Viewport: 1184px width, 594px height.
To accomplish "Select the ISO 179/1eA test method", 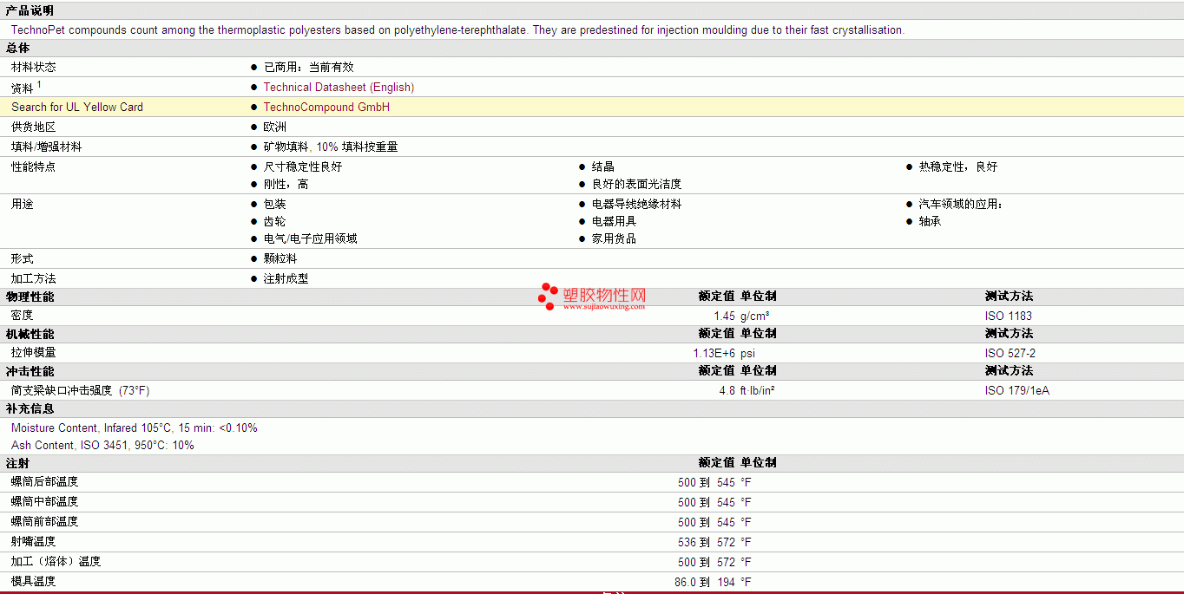I will click(1017, 390).
